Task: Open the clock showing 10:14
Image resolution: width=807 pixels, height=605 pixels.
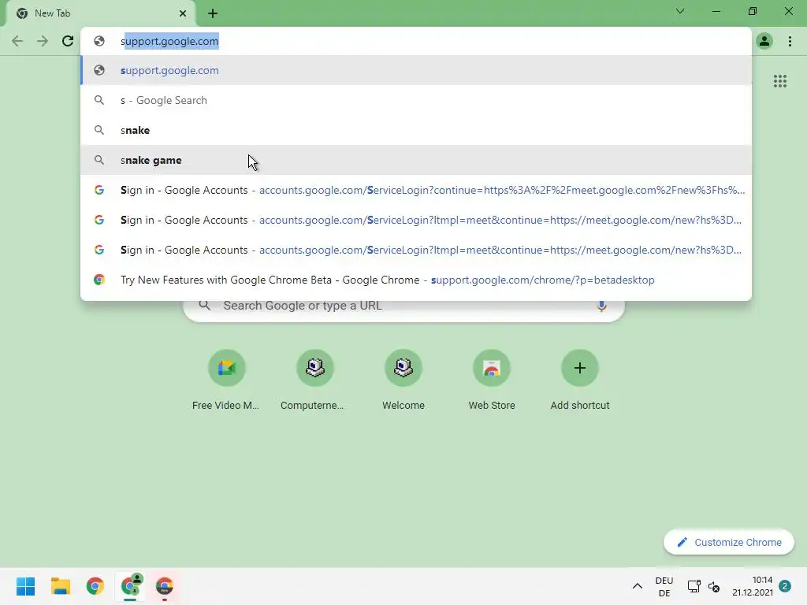Action: pos(753,586)
